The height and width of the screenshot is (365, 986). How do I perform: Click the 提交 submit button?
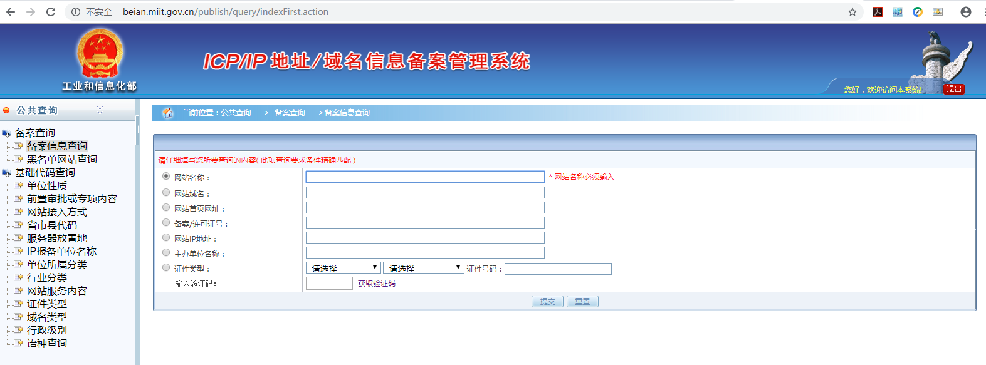[547, 301]
